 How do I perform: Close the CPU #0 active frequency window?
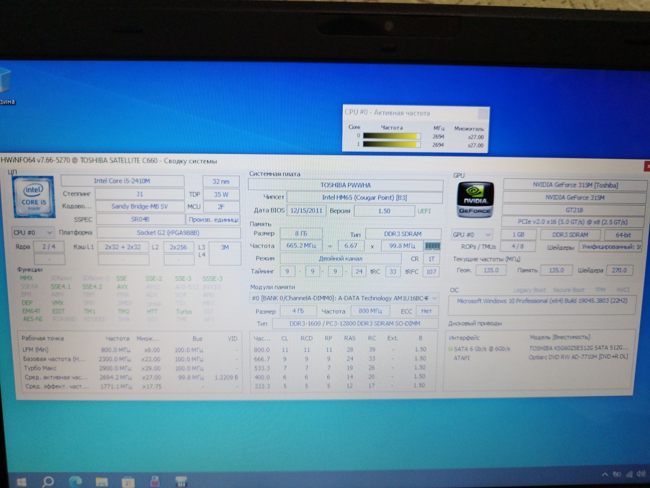click(483, 114)
